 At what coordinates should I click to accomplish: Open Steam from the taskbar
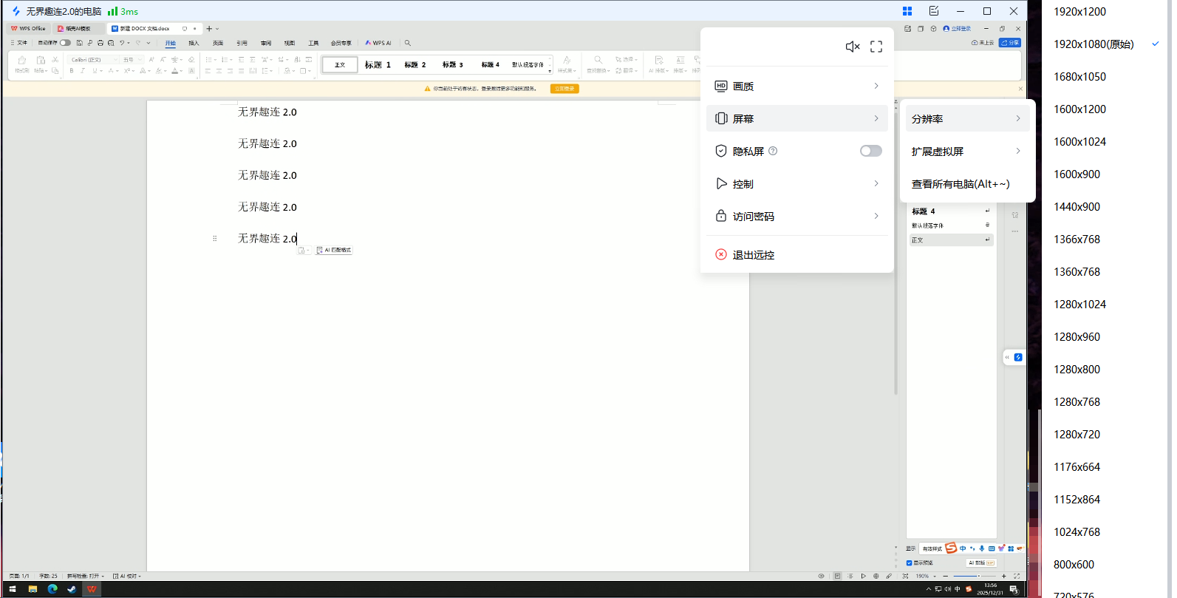(x=72, y=589)
